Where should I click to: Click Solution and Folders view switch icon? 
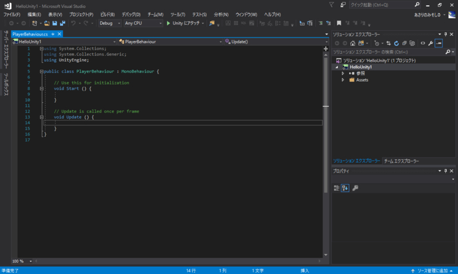click(x=361, y=43)
